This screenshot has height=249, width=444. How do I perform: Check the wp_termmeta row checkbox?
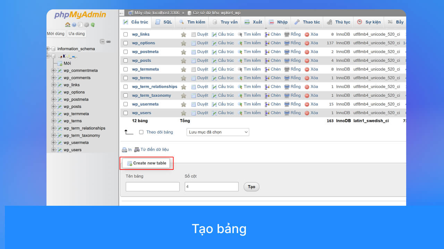(x=126, y=69)
